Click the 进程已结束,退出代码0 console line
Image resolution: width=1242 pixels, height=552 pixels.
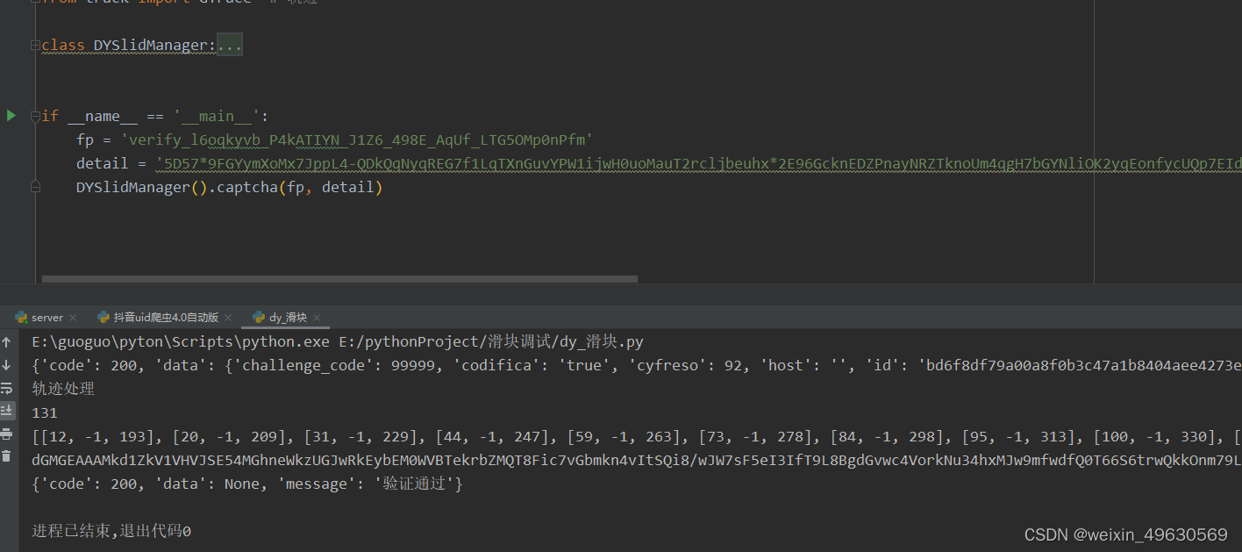click(x=111, y=531)
